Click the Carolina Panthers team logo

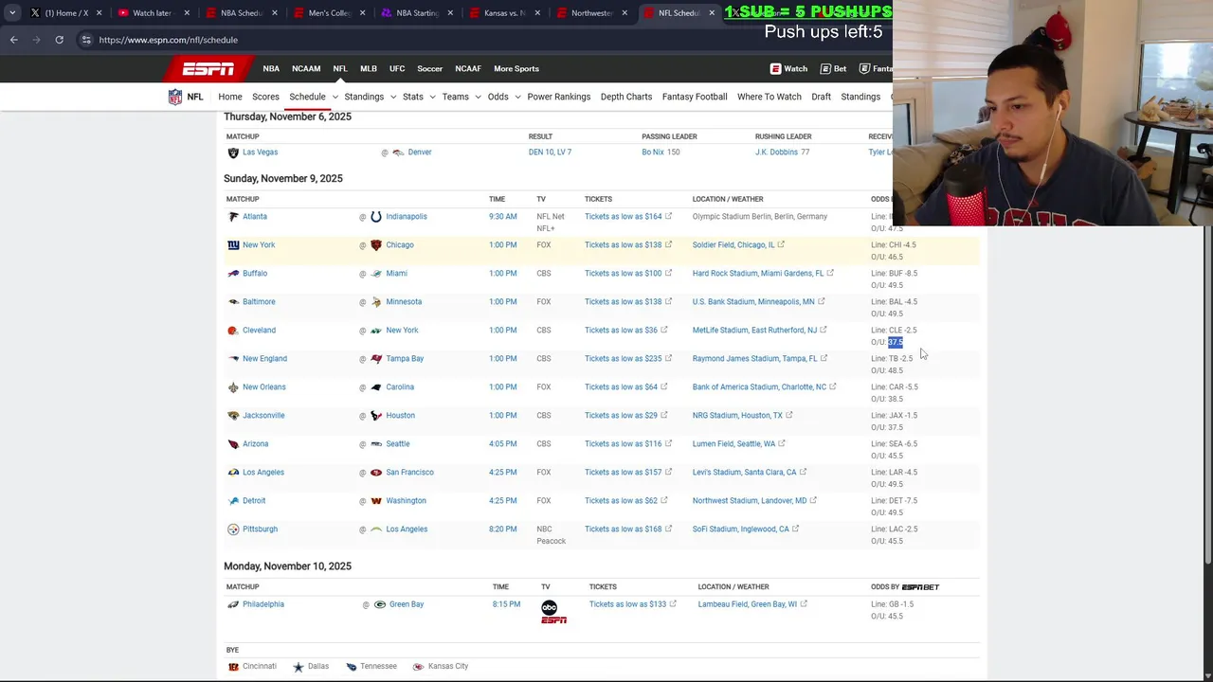[376, 387]
